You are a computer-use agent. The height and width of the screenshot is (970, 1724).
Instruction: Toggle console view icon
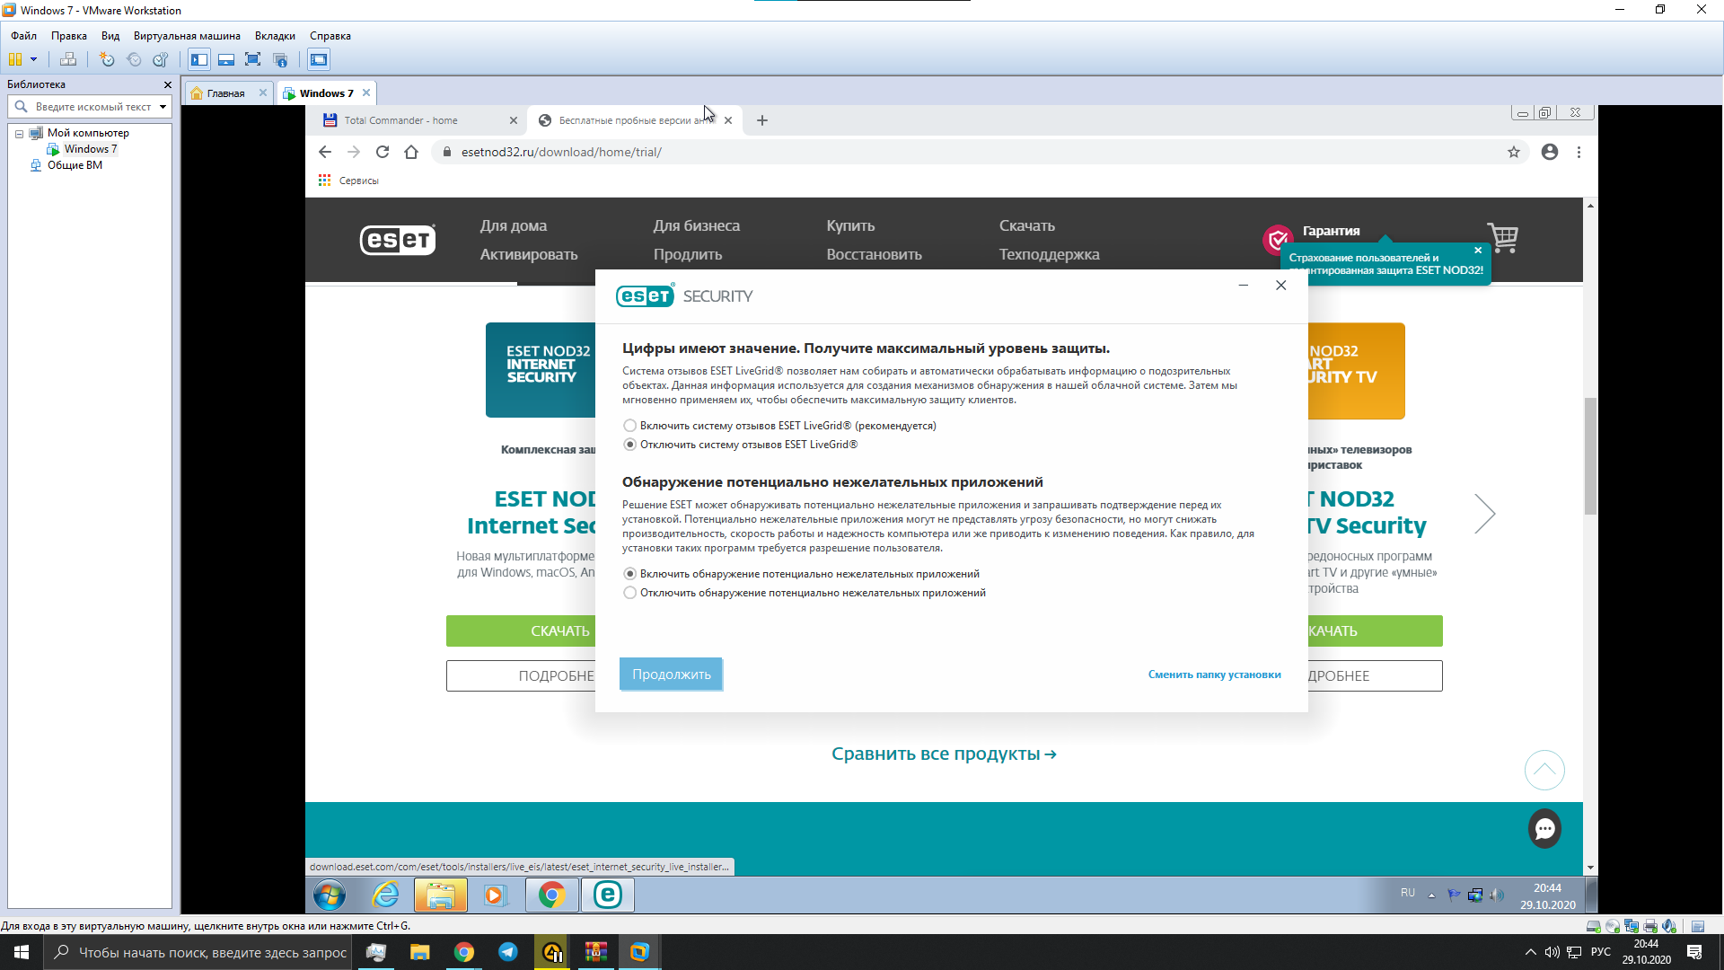tap(319, 59)
